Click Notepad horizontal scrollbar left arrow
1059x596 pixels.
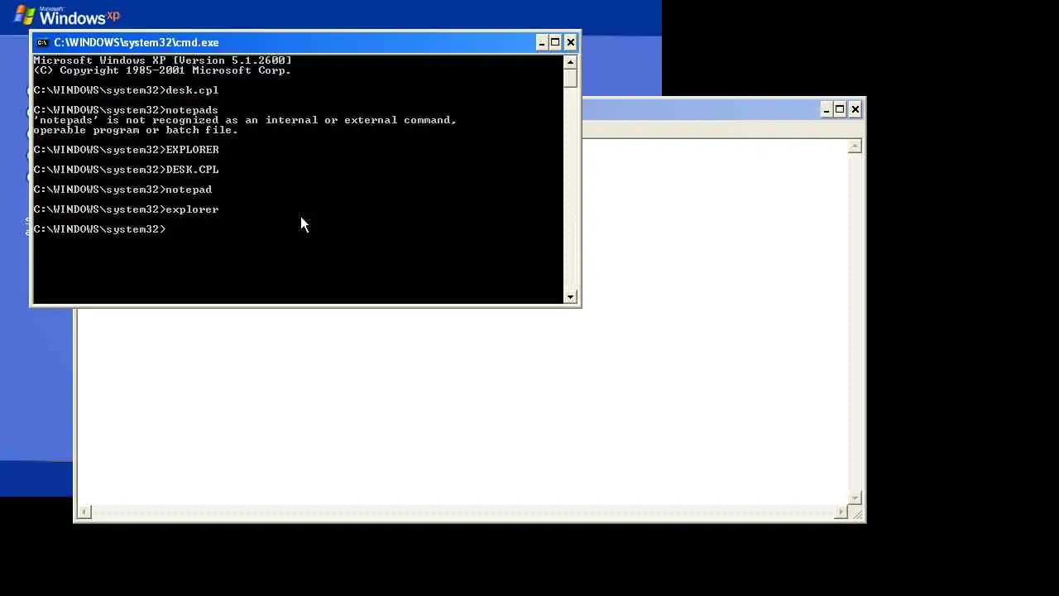pyautogui.click(x=84, y=512)
